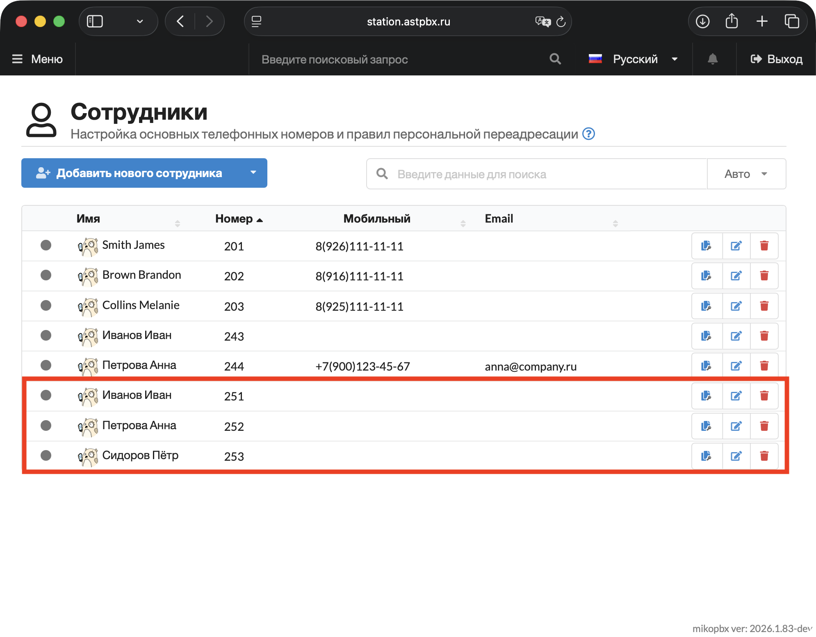Click the notification bell icon
Viewport: 816px width, 637px height.
[713, 59]
